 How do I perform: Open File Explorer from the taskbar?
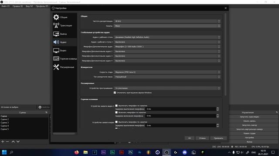coord(85,152)
